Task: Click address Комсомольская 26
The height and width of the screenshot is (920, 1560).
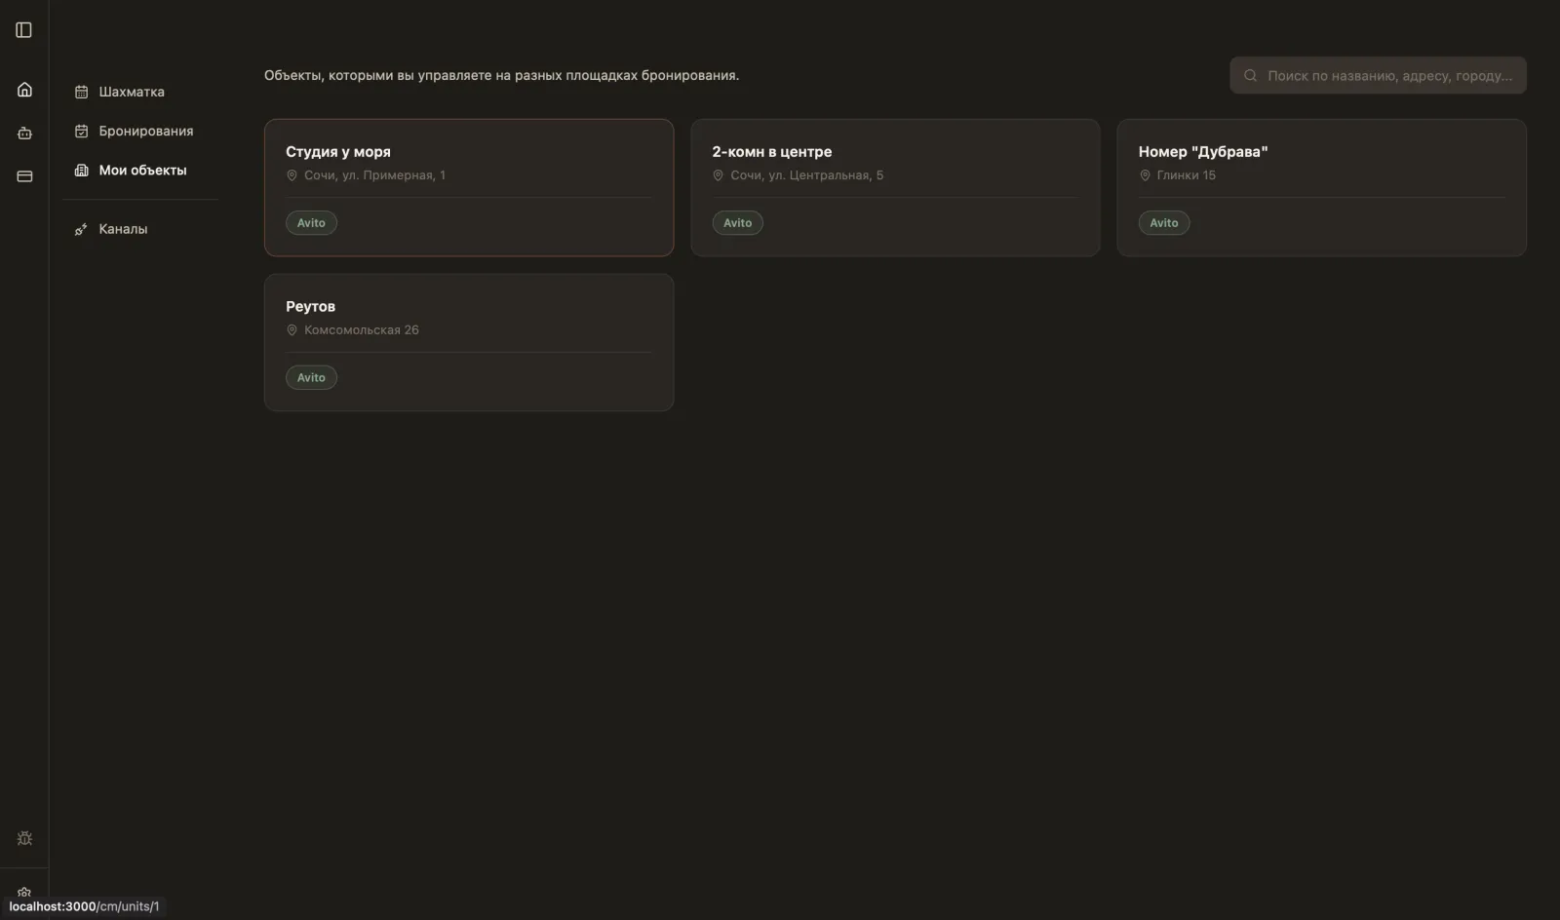Action: point(361,330)
